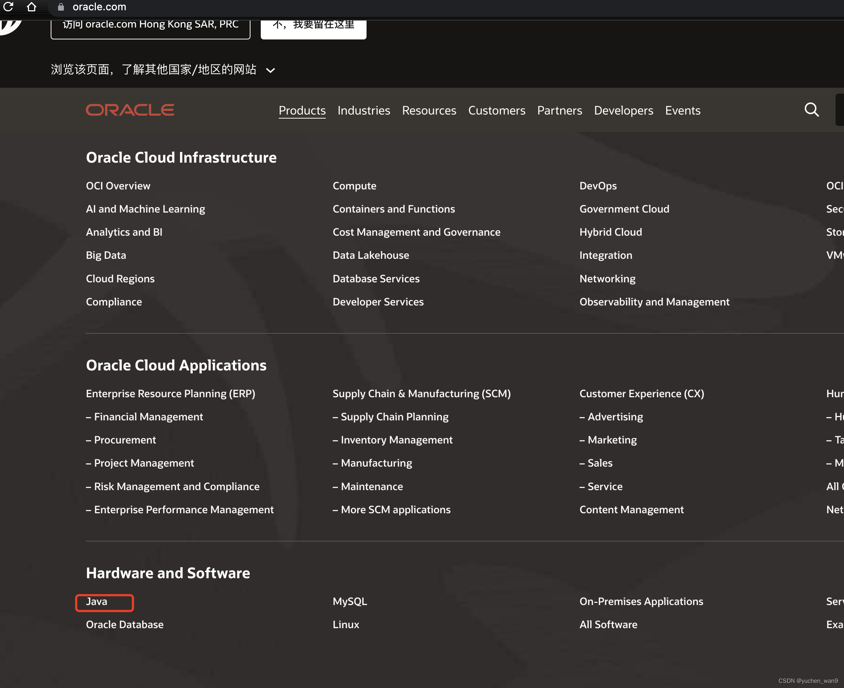Viewport: 844px width, 688px height.
Task: Select AI and Machine Learning link
Action: tap(145, 209)
